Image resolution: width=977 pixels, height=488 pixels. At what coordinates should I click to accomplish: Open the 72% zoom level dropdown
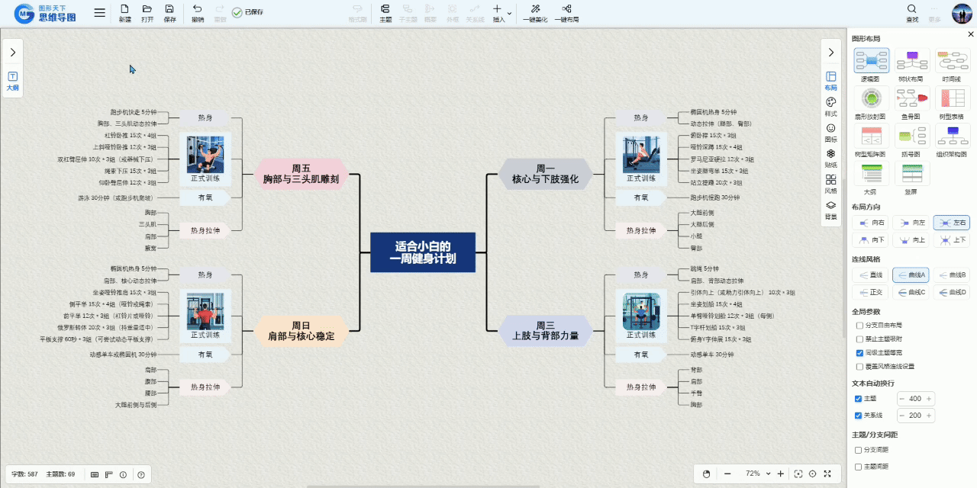769,474
